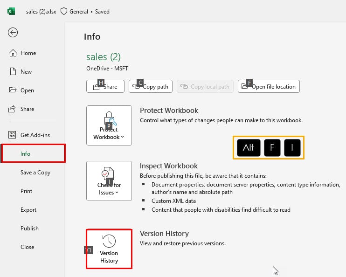346x277 pixels.
Task: Click the clock Version History icon
Action: tap(109, 241)
